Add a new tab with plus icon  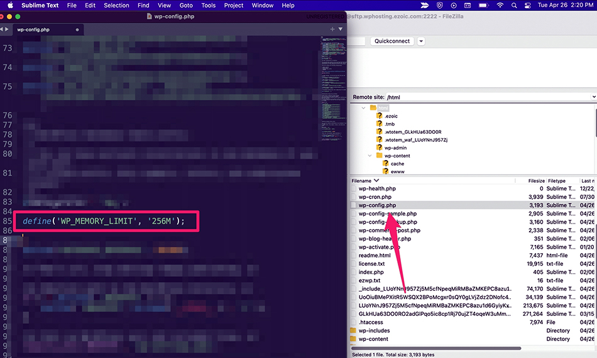pyautogui.click(x=332, y=30)
